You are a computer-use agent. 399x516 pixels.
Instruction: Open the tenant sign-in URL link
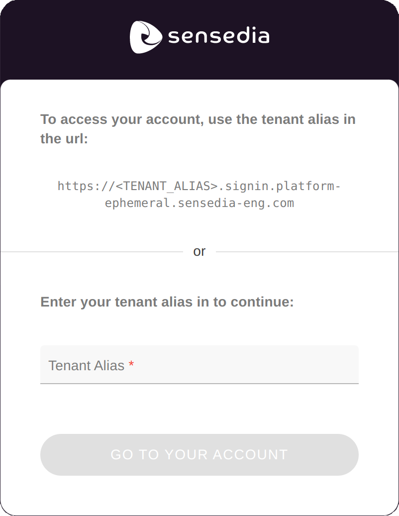coord(199,194)
